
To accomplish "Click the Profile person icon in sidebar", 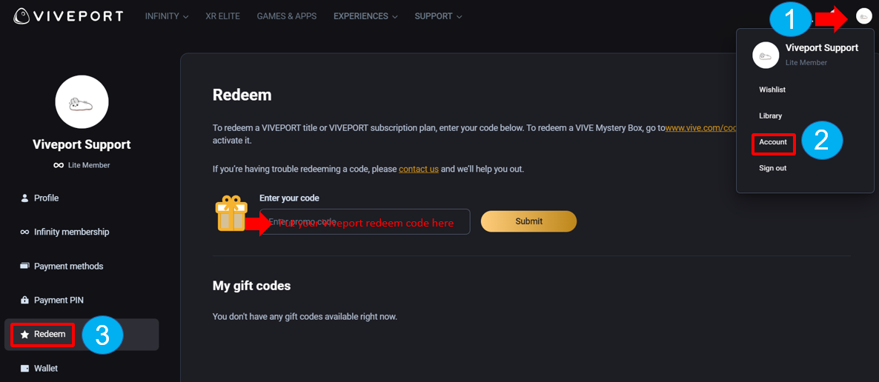I will click(24, 198).
